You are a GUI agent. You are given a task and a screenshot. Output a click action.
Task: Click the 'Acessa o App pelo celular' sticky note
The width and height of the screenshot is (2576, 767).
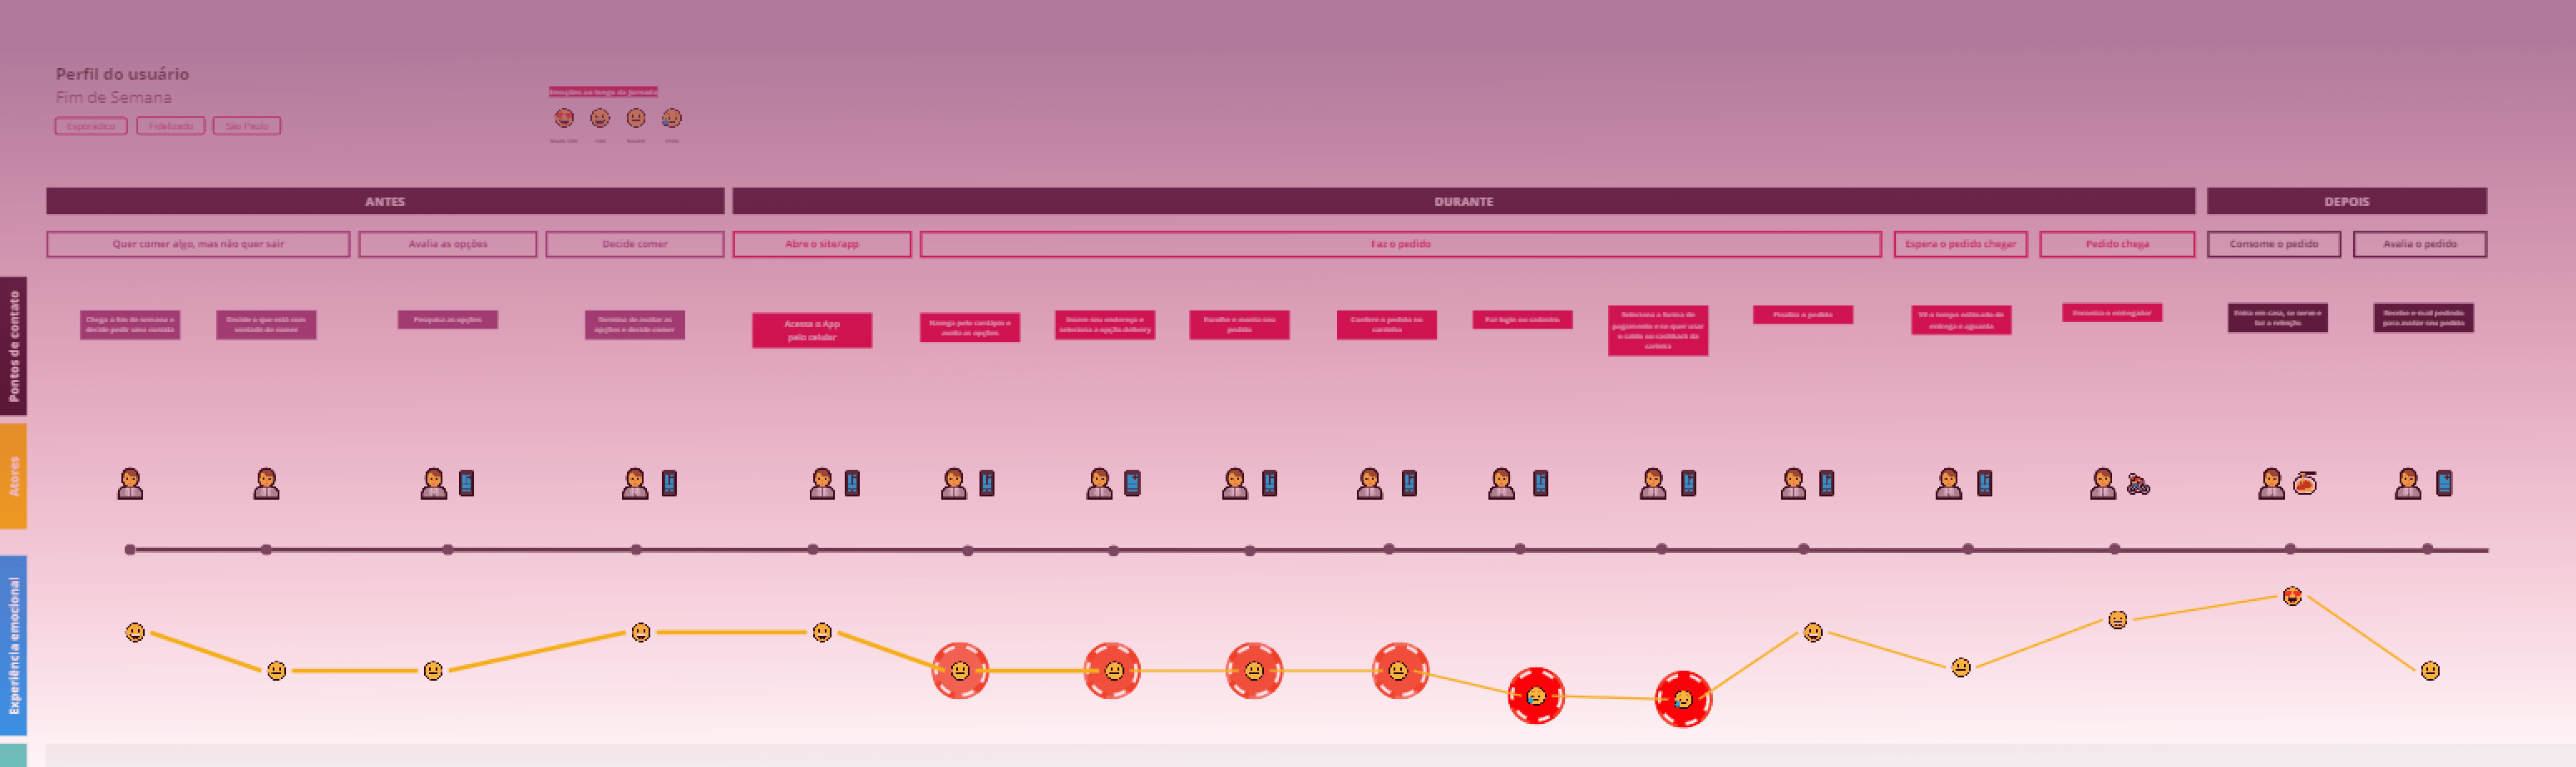coord(812,330)
